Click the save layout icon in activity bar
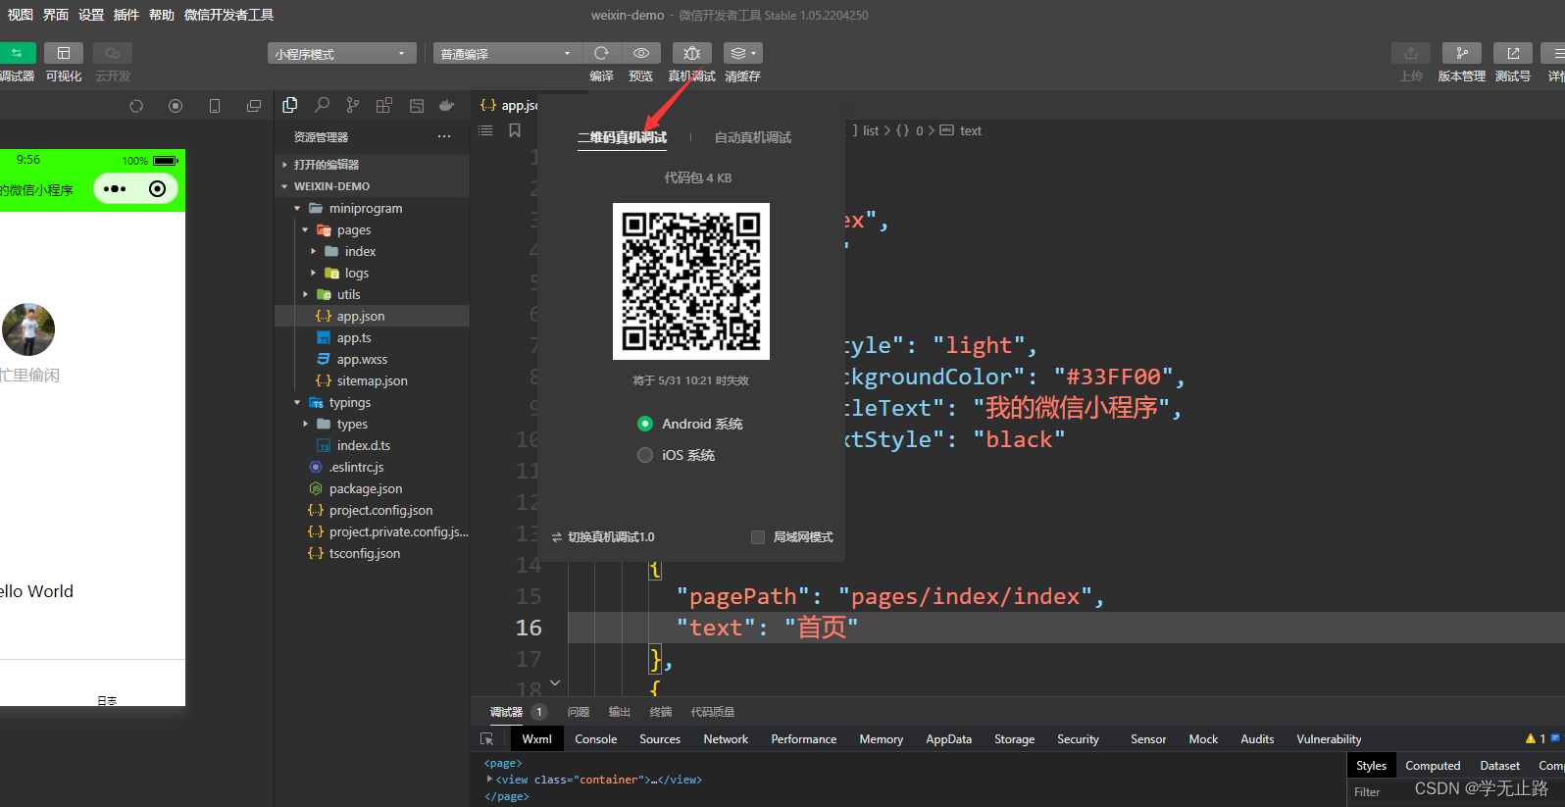The width and height of the screenshot is (1565, 807). click(417, 105)
